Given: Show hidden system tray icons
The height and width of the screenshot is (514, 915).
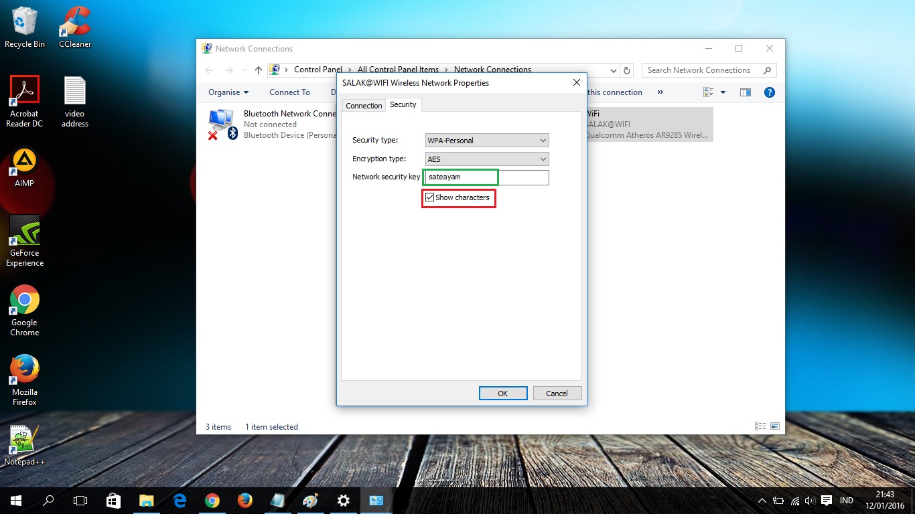Looking at the screenshot, I should (762, 501).
